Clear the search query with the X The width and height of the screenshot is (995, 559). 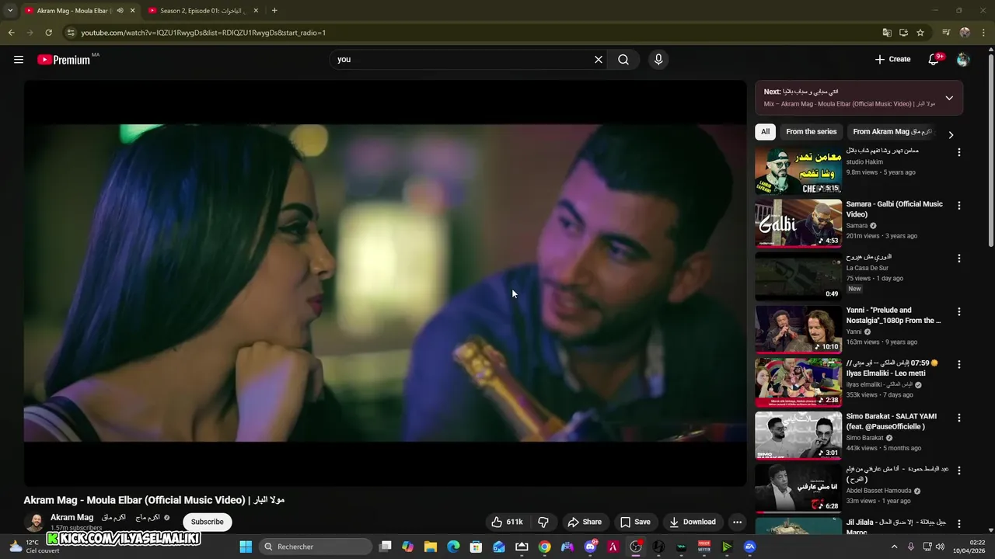coord(599,60)
